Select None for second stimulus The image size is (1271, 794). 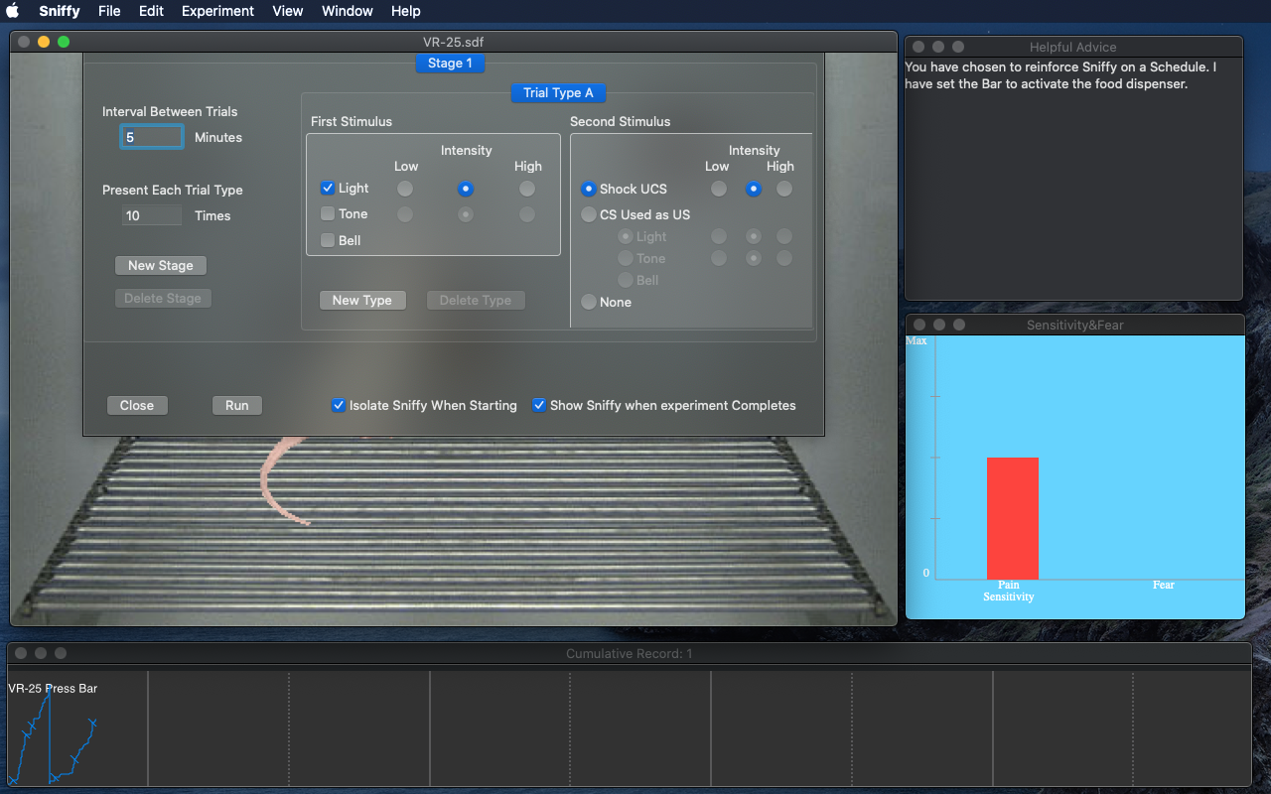[589, 302]
